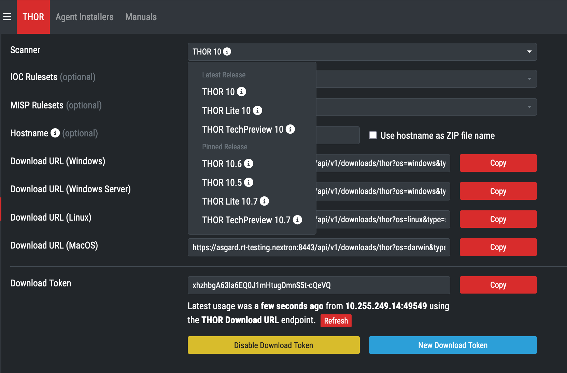The image size is (567, 373).
Task: Click info icon beside THOR Lite 10.7
Action: pyautogui.click(x=264, y=201)
